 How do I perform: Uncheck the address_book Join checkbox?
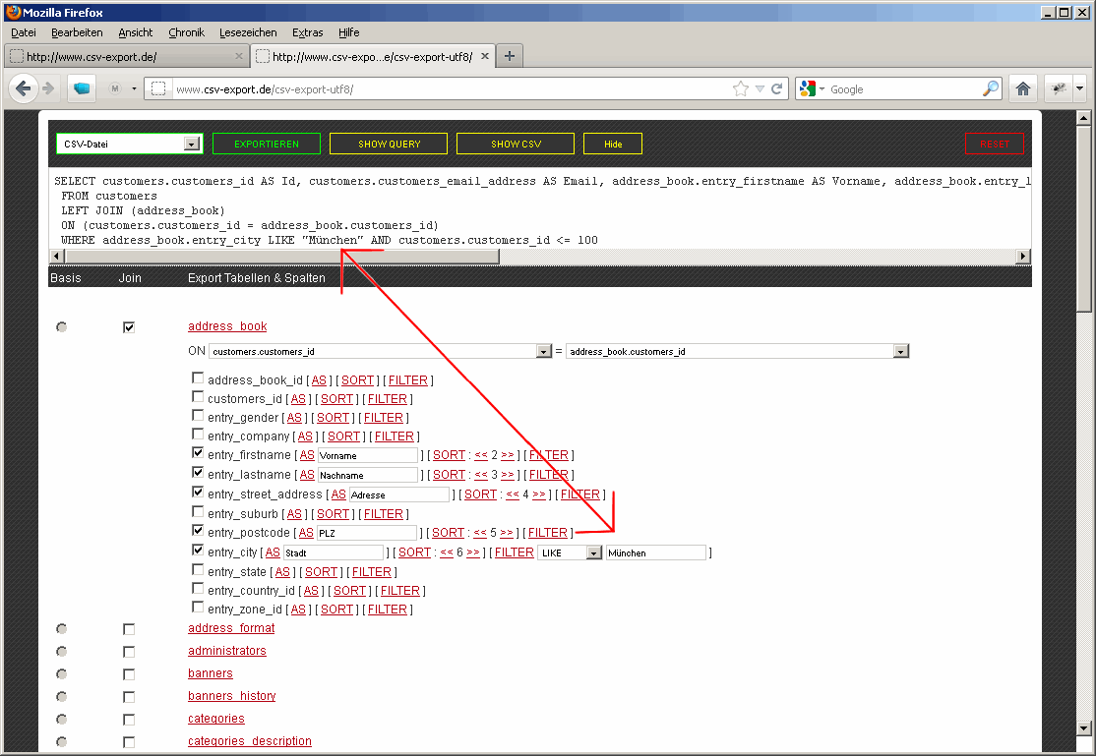click(129, 327)
